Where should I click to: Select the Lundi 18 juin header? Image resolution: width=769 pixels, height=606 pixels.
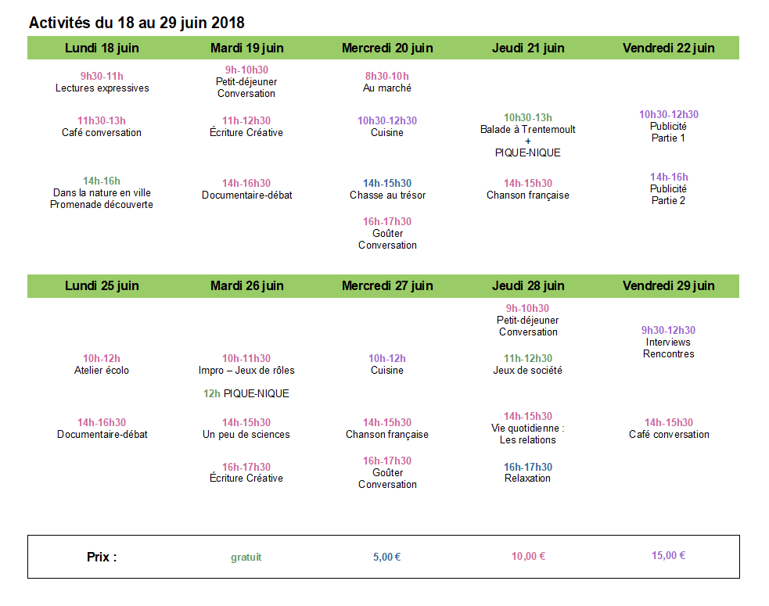102,48
